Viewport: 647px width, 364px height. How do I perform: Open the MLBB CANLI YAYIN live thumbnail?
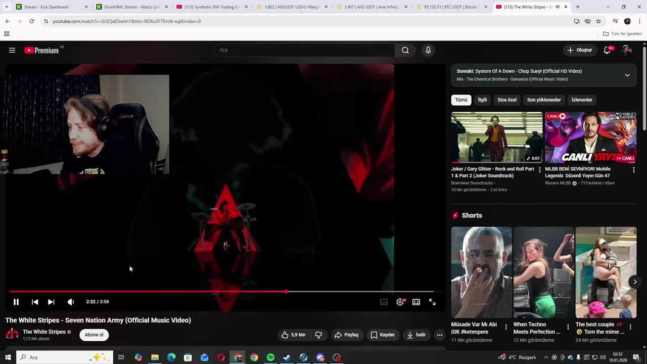tap(590, 137)
